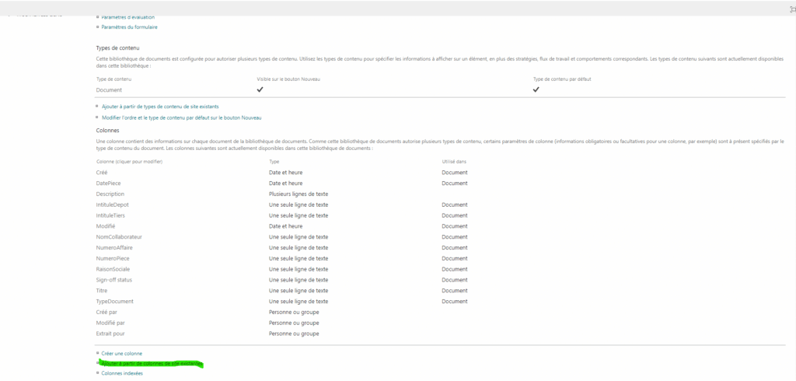Open the RaisonSociale column
Viewport: 796px width, 381px height.
(113, 269)
